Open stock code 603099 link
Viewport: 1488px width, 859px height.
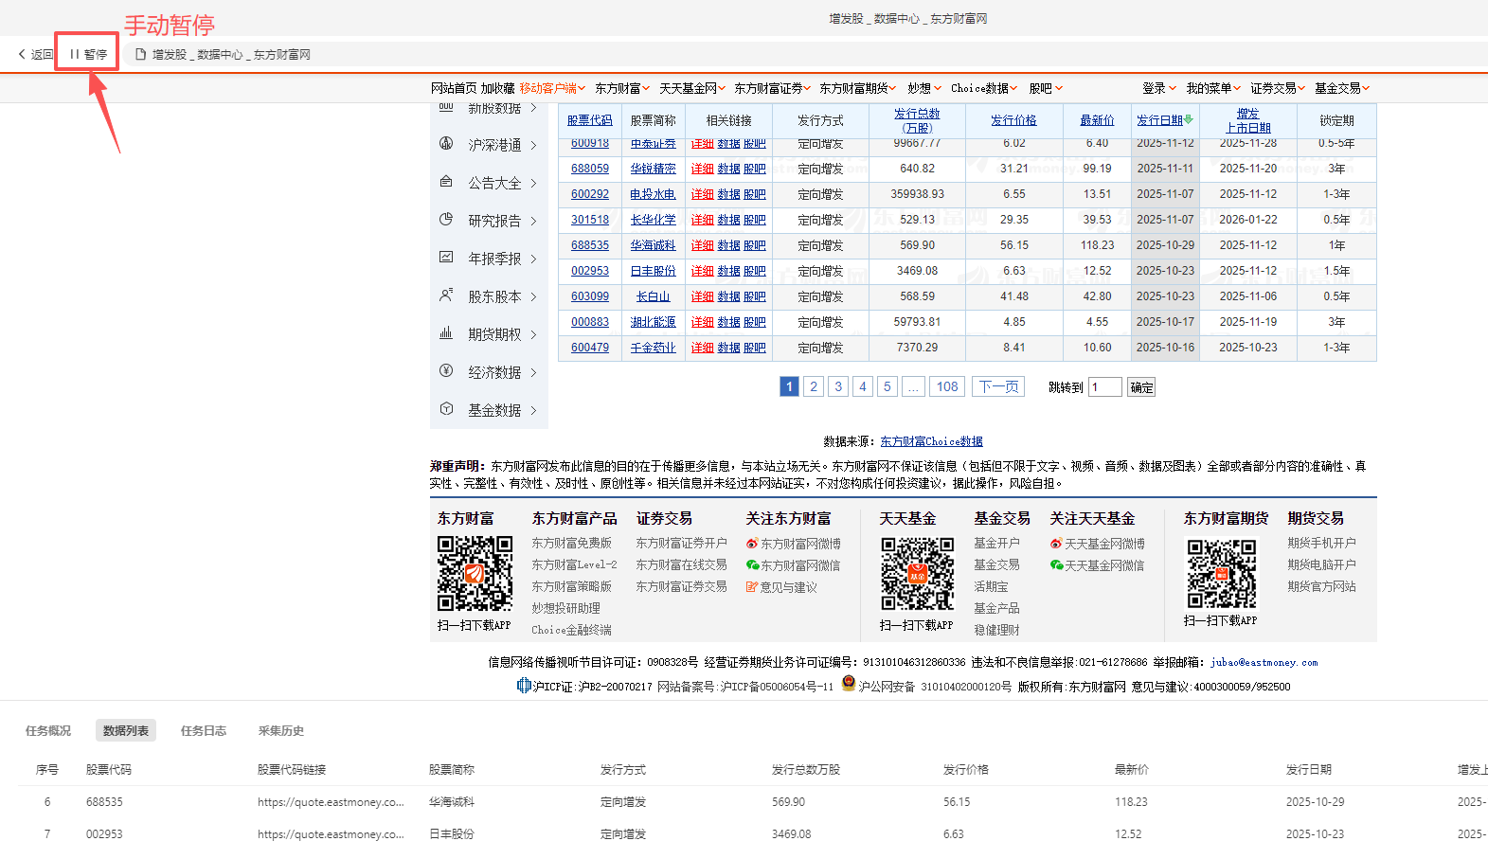coord(590,296)
